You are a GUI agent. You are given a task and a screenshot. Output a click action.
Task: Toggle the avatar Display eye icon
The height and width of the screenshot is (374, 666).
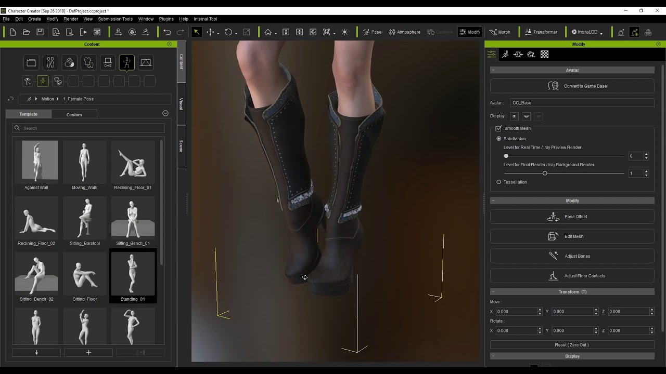click(x=514, y=116)
